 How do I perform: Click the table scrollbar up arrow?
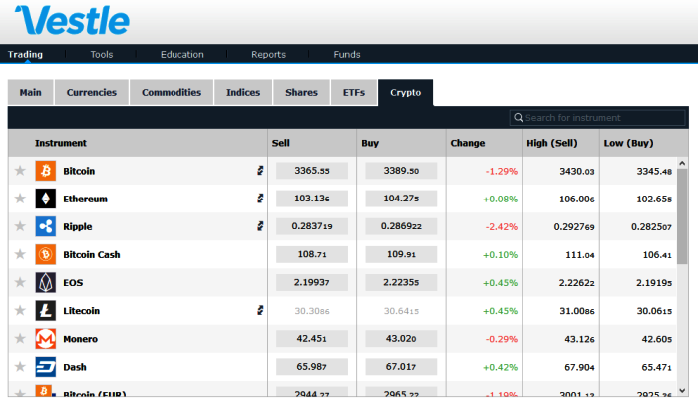click(682, 163)
